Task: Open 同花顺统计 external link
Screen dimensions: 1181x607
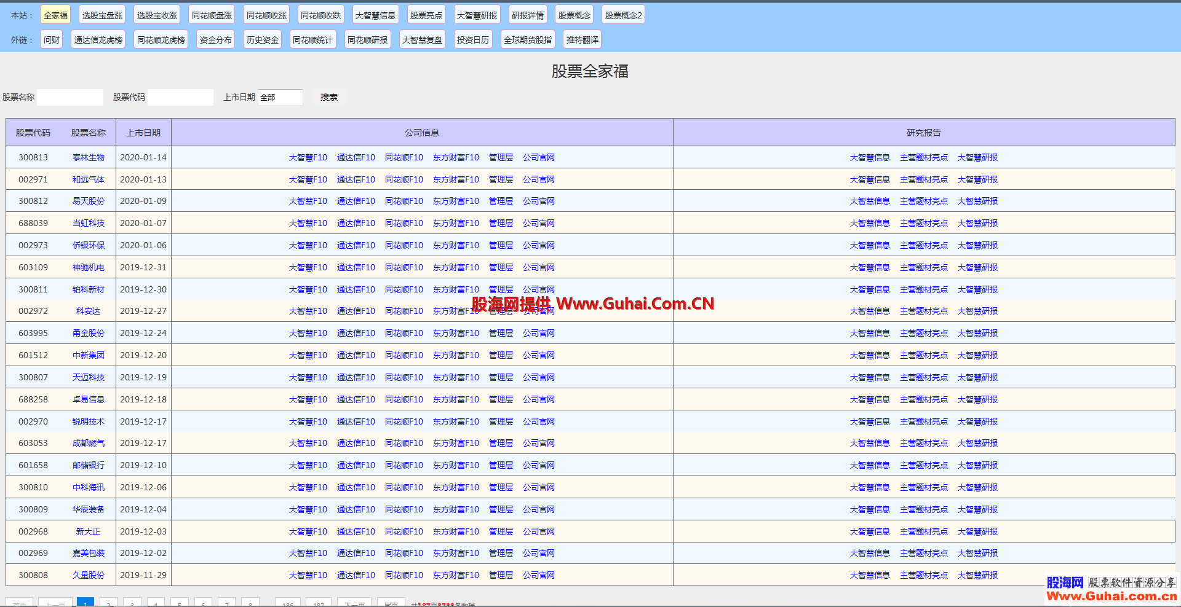Action: click(x=313, y=40)
